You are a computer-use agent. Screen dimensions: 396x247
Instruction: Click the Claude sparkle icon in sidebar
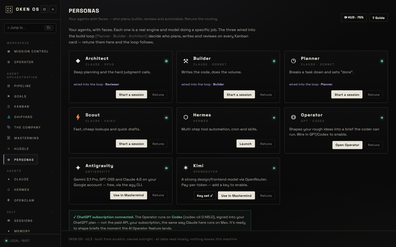click(x=9, y=179)
